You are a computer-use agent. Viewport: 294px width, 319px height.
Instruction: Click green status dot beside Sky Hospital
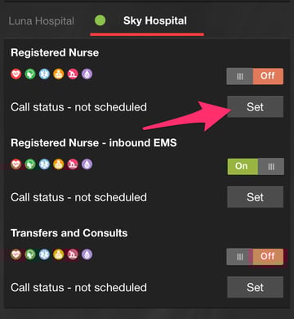tap(100, 20)
